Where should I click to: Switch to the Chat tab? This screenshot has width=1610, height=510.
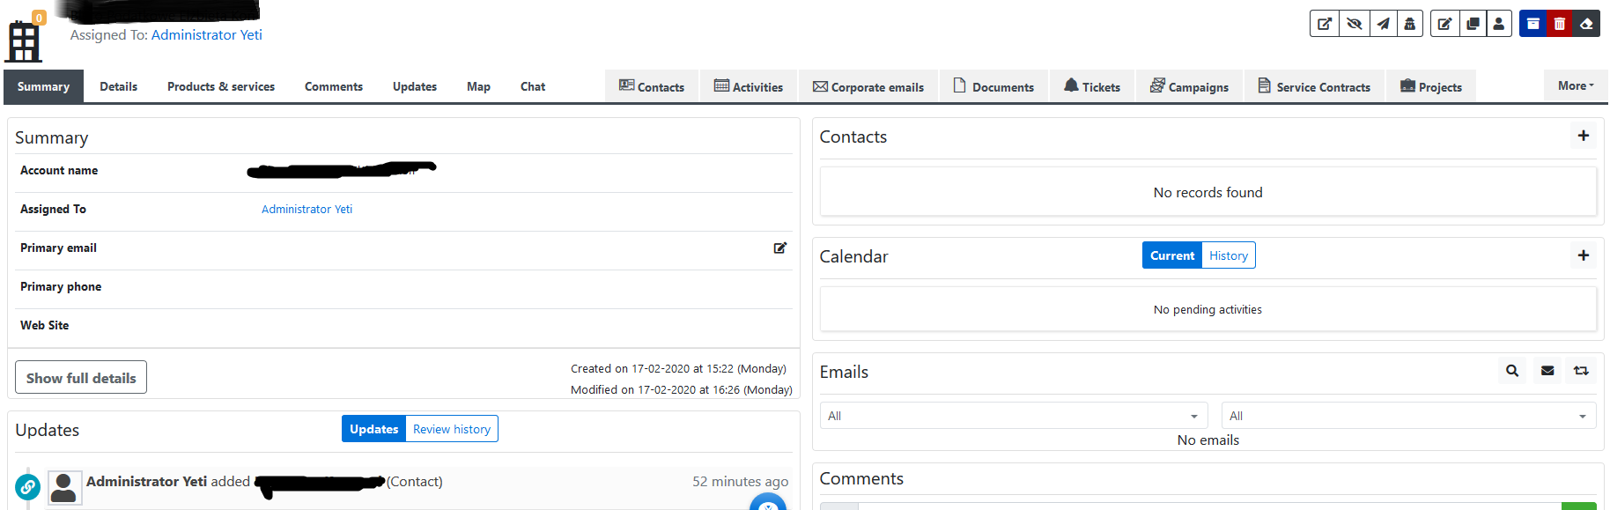point(533,86)
